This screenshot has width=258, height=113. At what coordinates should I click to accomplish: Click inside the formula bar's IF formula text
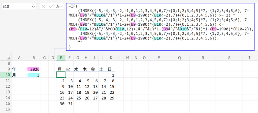click(x=161, y=25)
